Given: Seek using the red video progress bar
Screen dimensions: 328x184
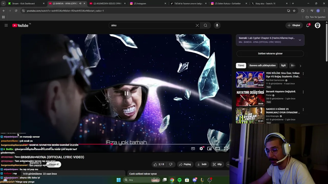Looking at the screenshot, I should [x=126, y=144].
